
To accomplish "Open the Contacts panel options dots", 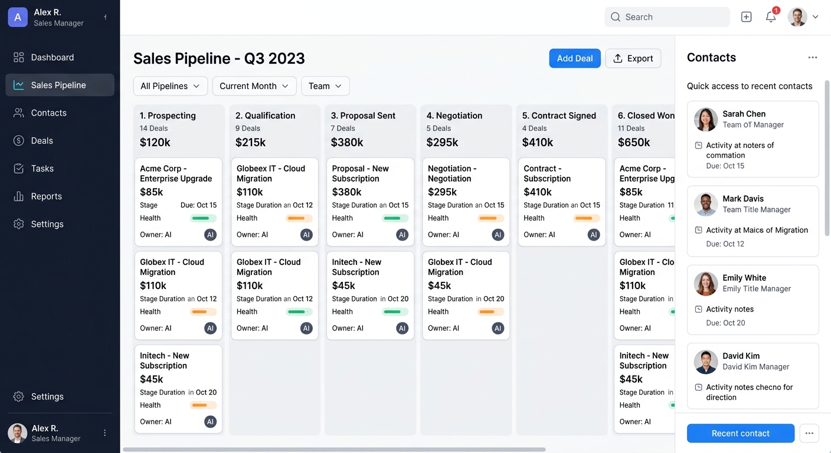I will point(813,57).
